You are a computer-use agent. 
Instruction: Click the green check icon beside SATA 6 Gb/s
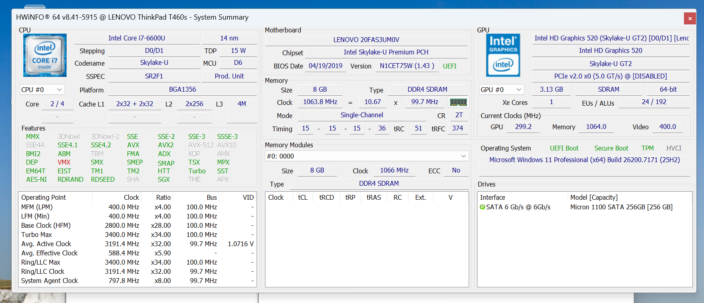pos(482,207)
